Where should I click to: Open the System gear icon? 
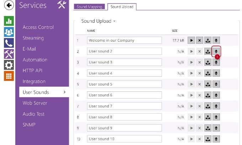click(x=9, y=65)
